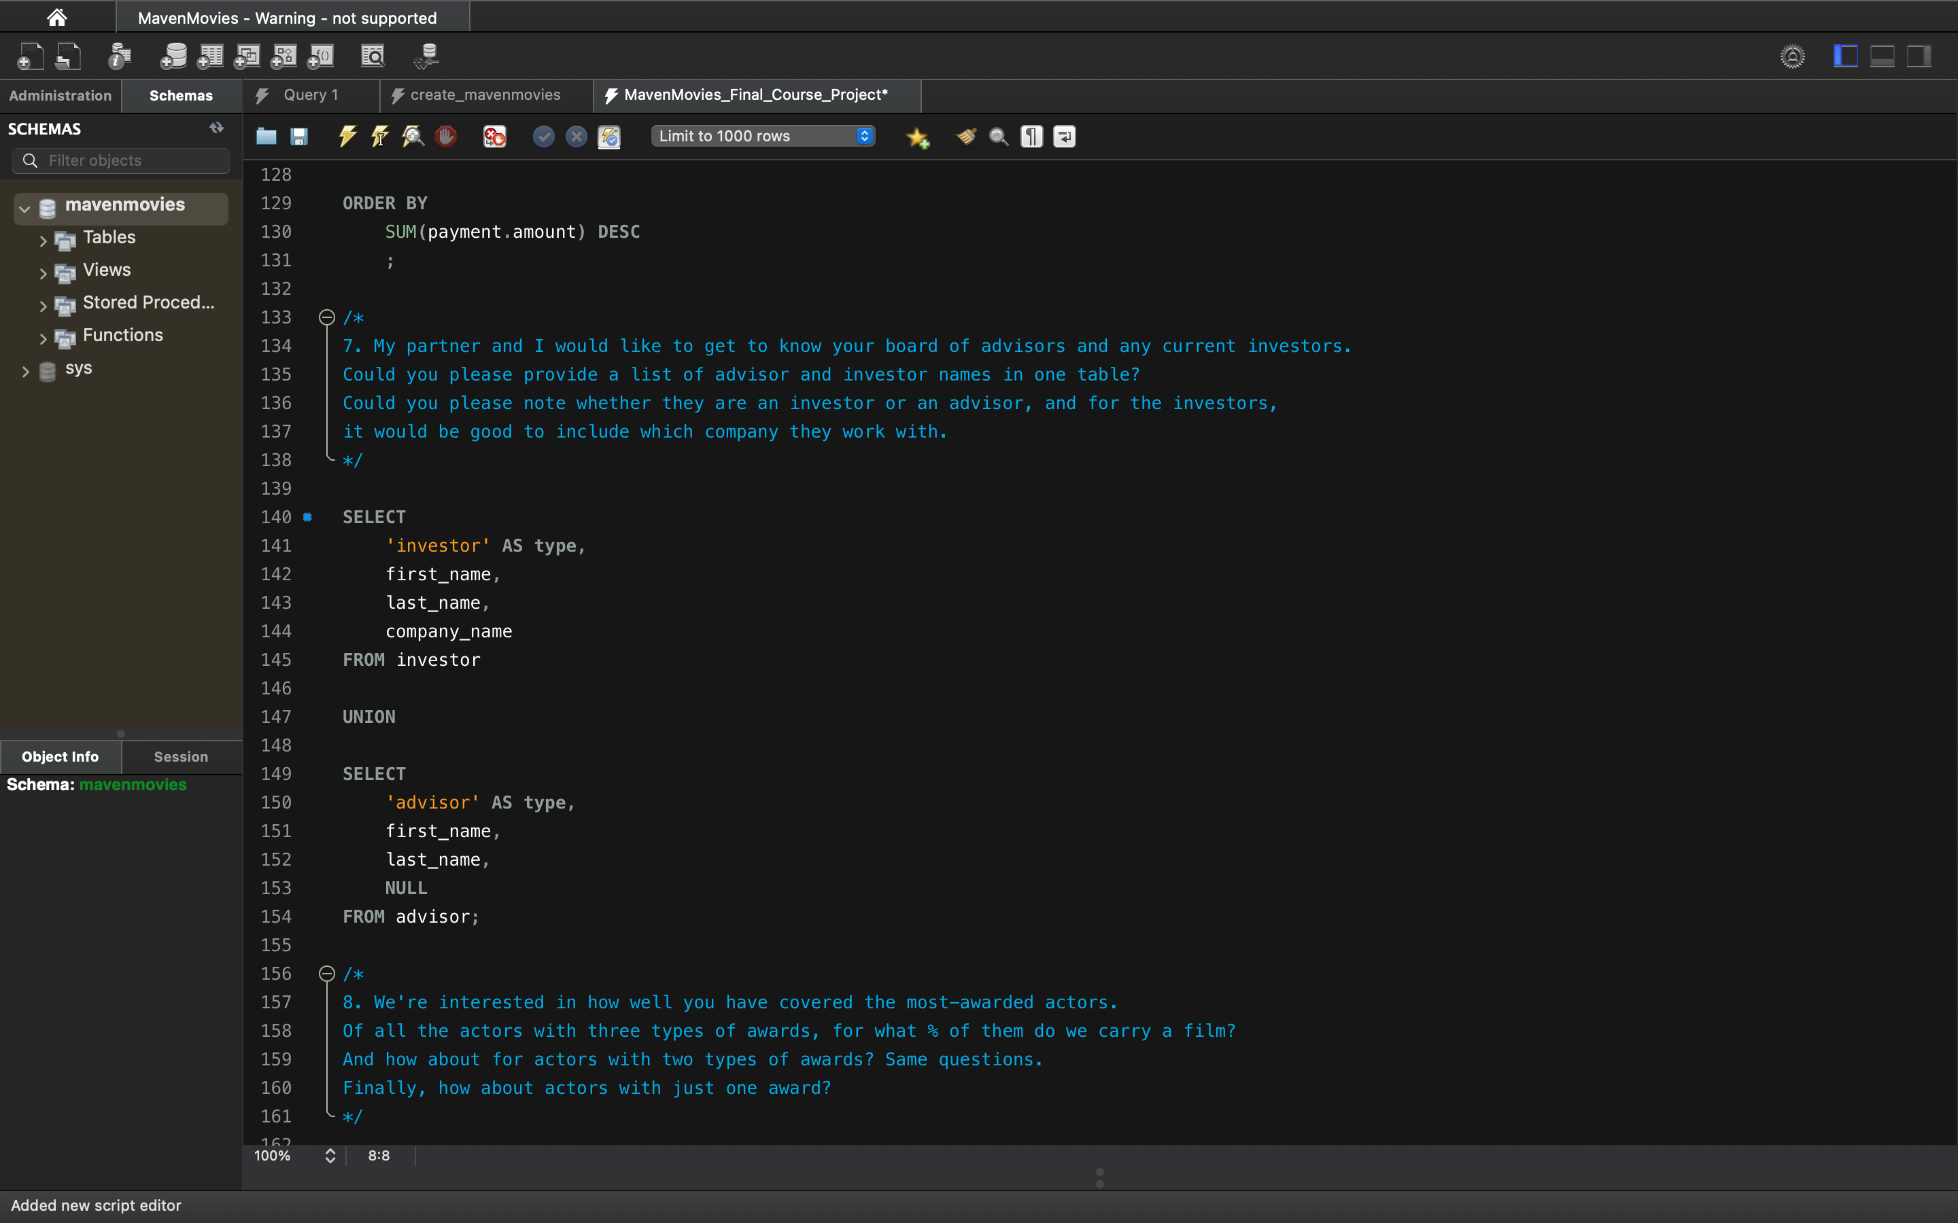Stop the running query with the stop icon
This screenshot has height=1223, width=1958.
[x=446, y=136]
